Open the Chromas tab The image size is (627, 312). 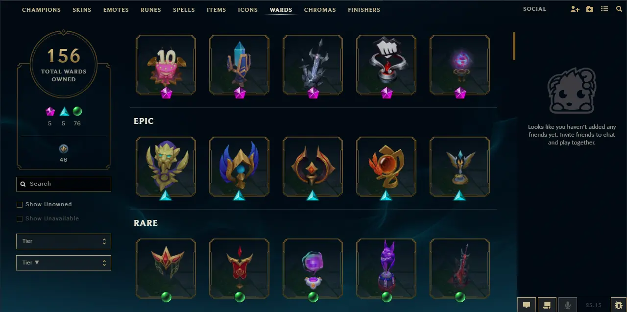pyautogui.click(x=320, y=10)
